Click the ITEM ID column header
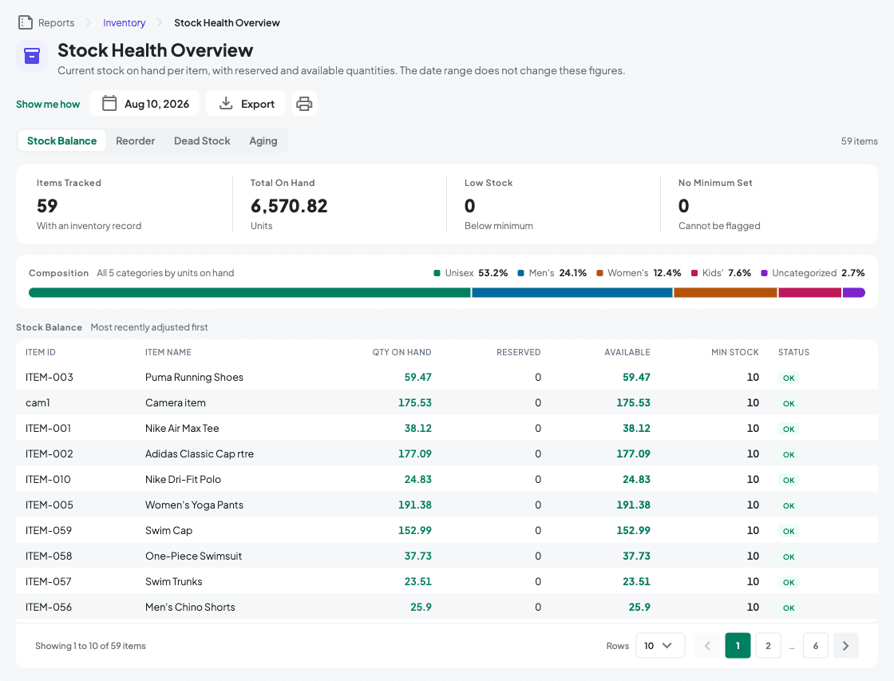The width and height of the screenshot is (894, 681). click(41, 353)
